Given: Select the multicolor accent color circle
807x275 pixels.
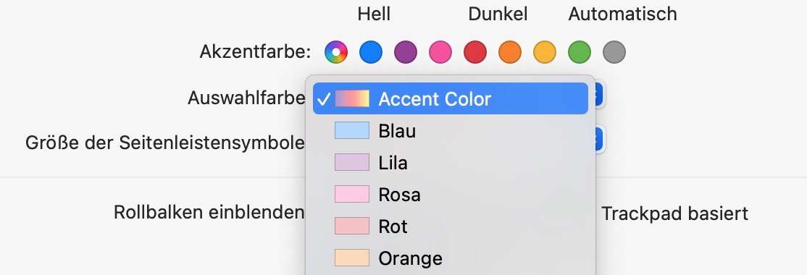Looking at the screenshot, I should click(336, 52).
